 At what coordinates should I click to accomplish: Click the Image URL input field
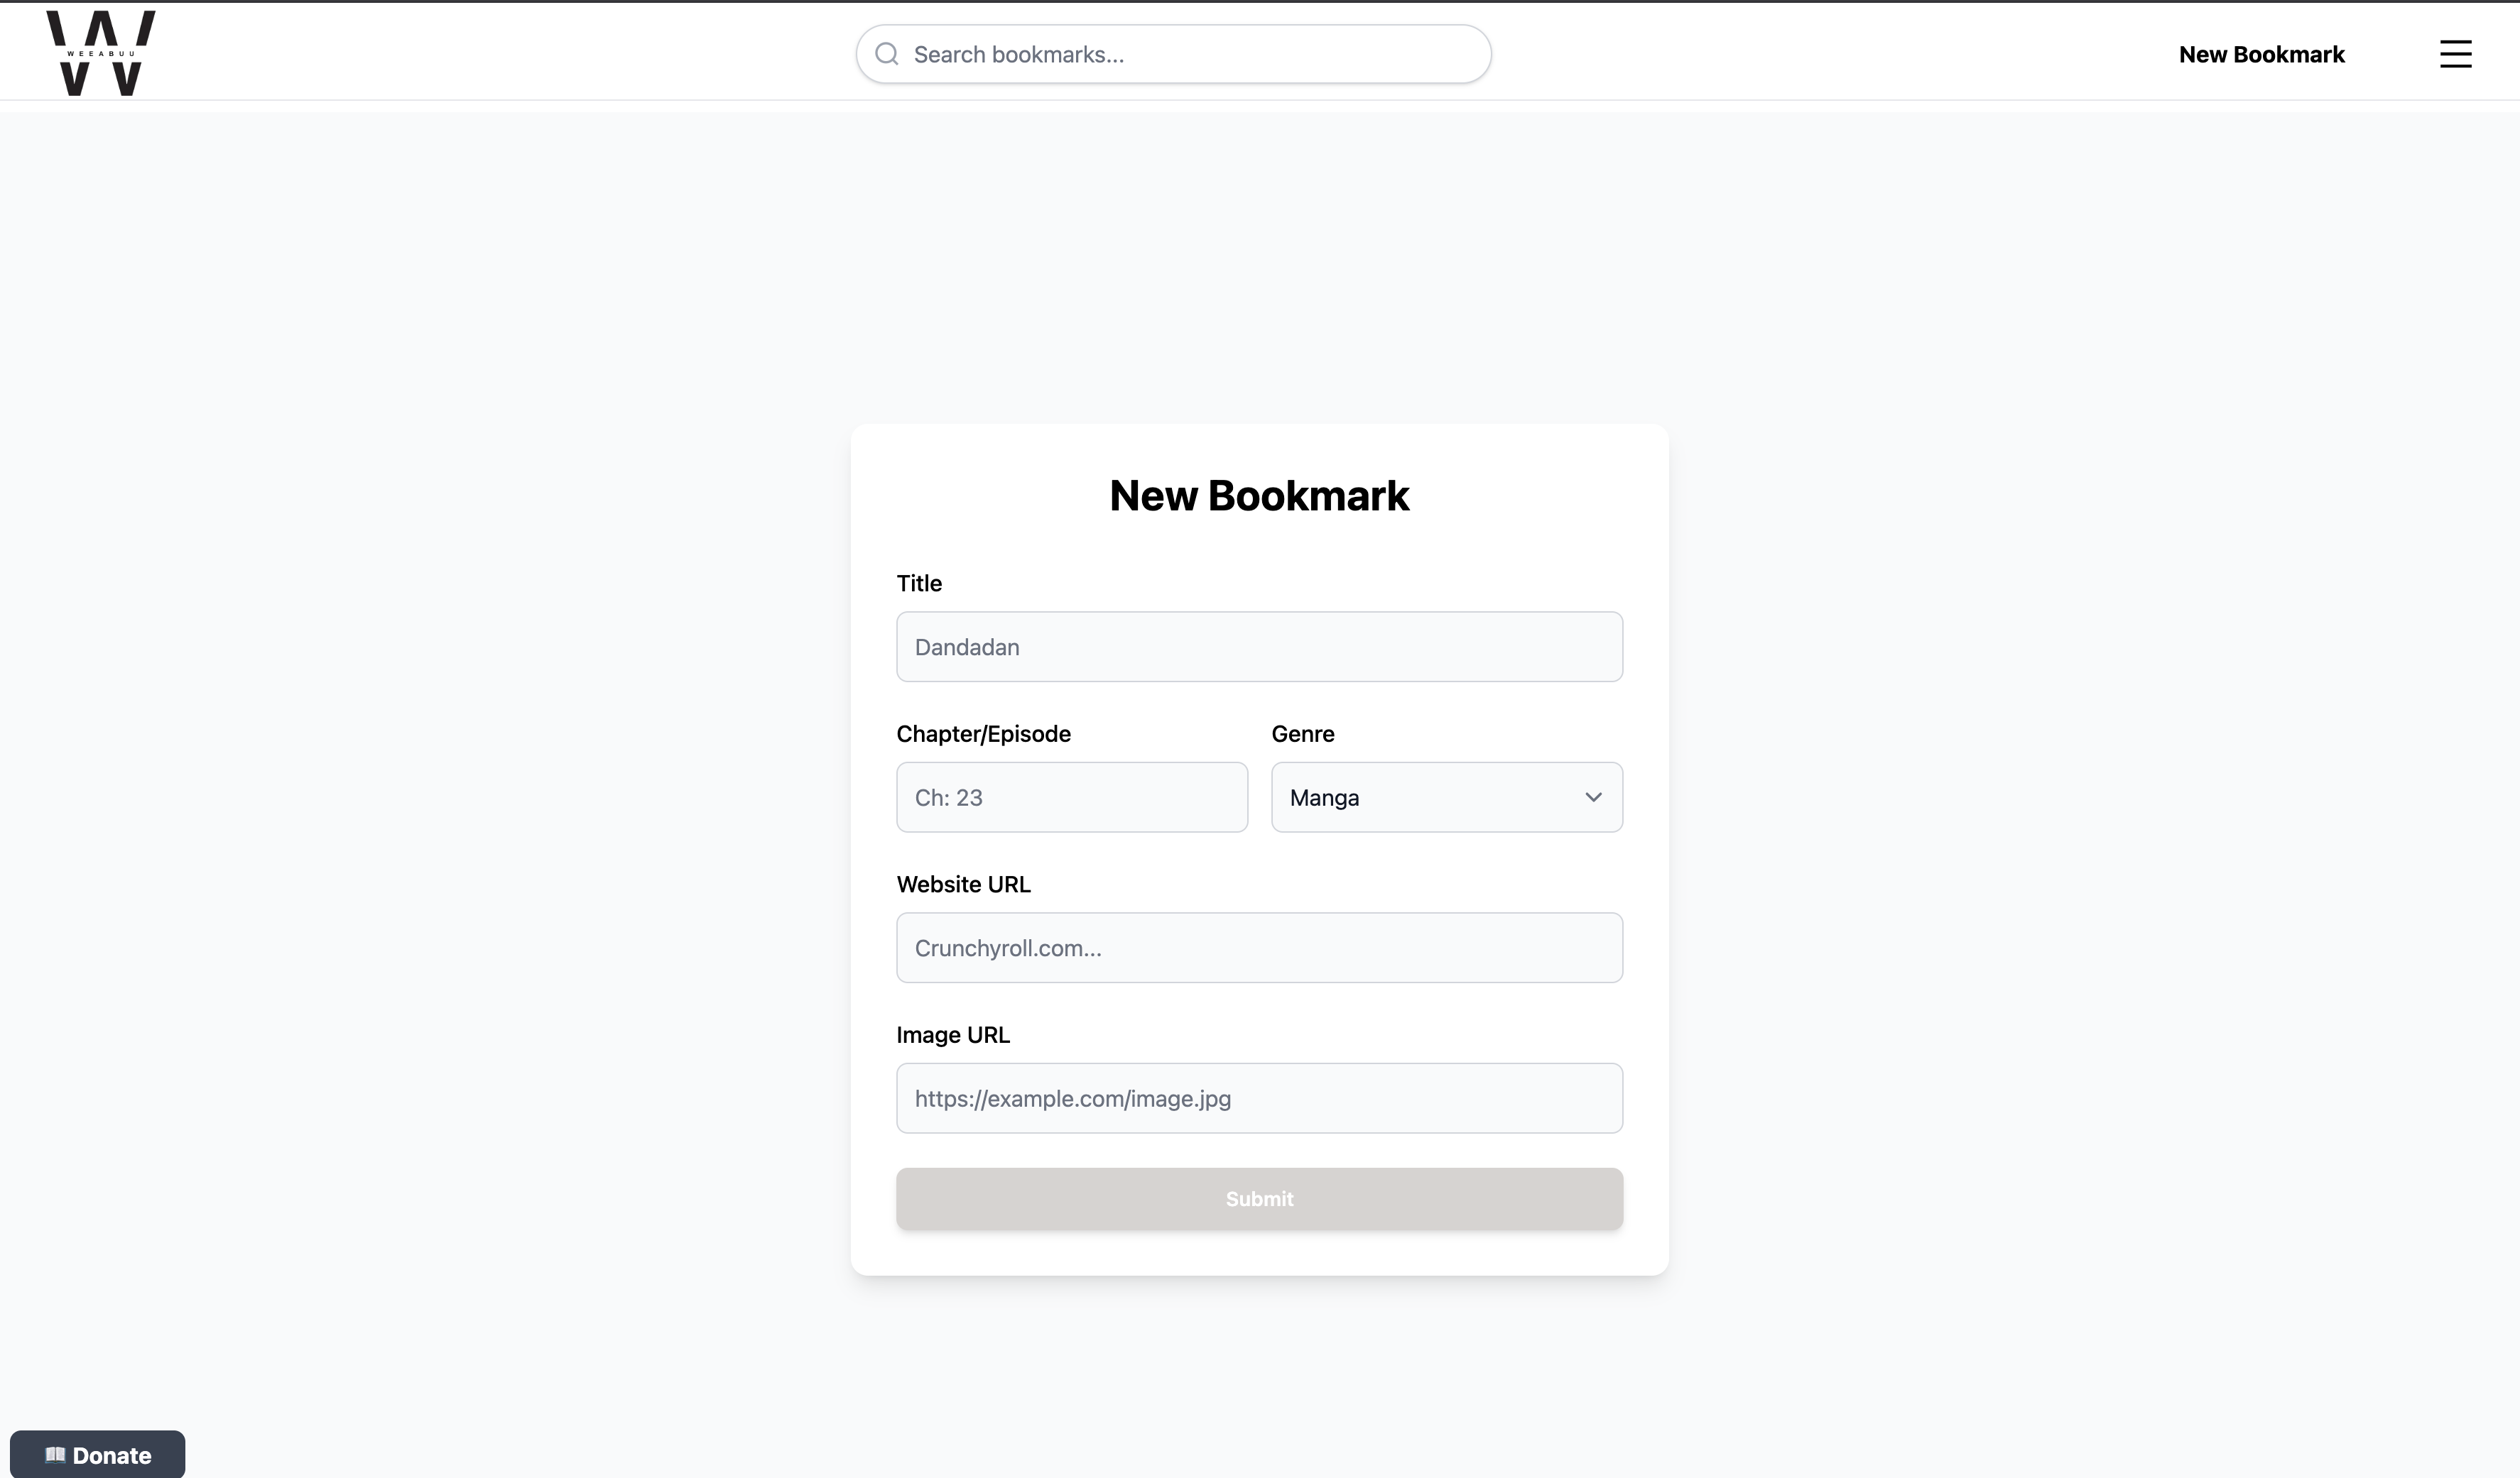pos(1259,1098)
